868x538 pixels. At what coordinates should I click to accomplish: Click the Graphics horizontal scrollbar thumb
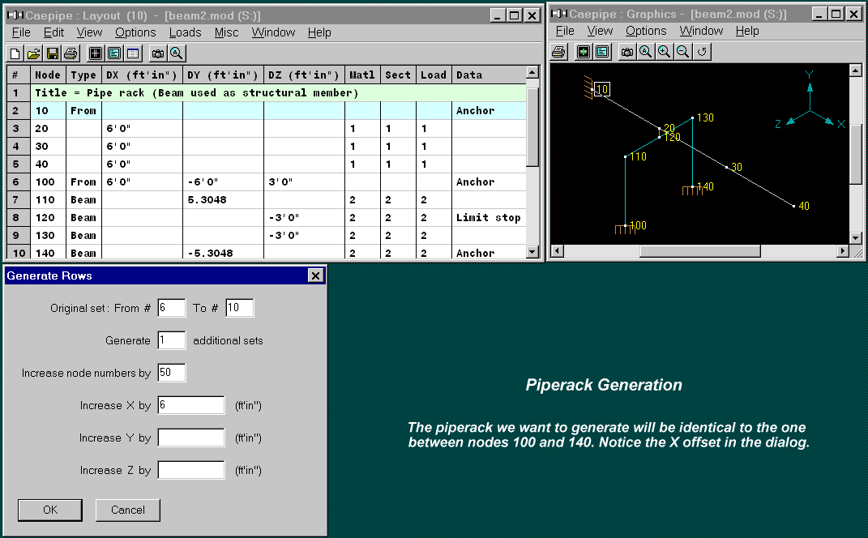click(700, 251)
